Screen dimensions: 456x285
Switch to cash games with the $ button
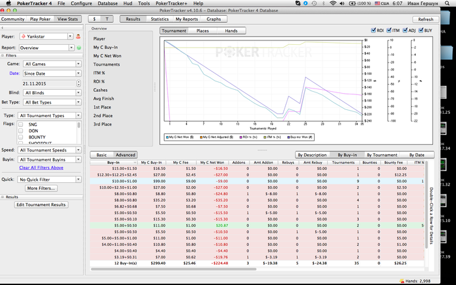pyautogui.click(x=94, y=19)
